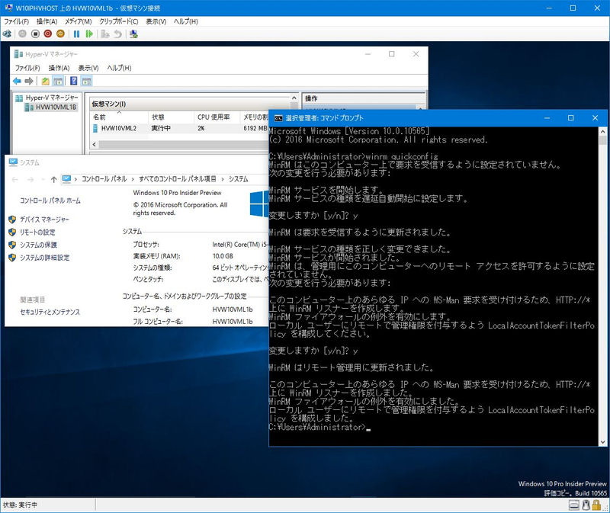The image size is (610, 513).
Task: Sort VM list by 状態 column
Action: pos(171,117)
